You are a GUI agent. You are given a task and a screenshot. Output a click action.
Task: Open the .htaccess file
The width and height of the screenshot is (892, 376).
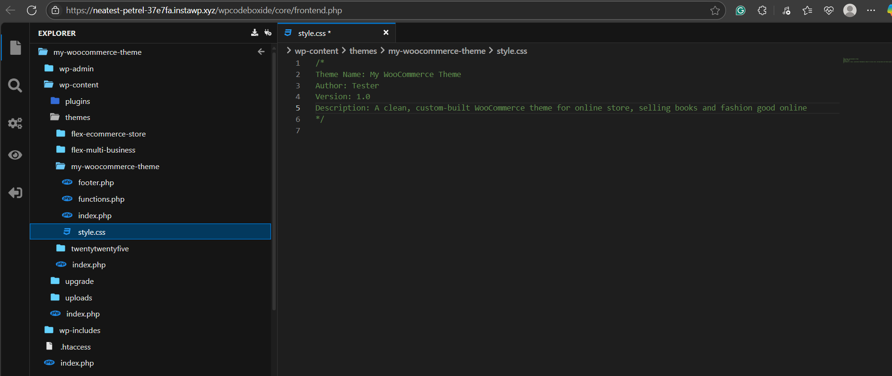point(75,347)
